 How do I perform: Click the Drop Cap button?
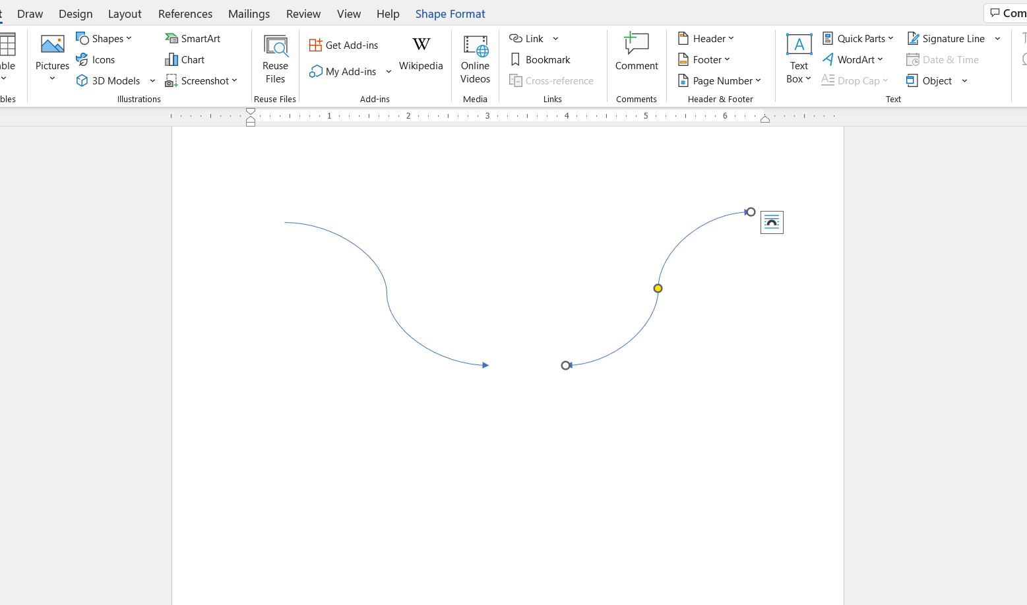coord(855,80)
